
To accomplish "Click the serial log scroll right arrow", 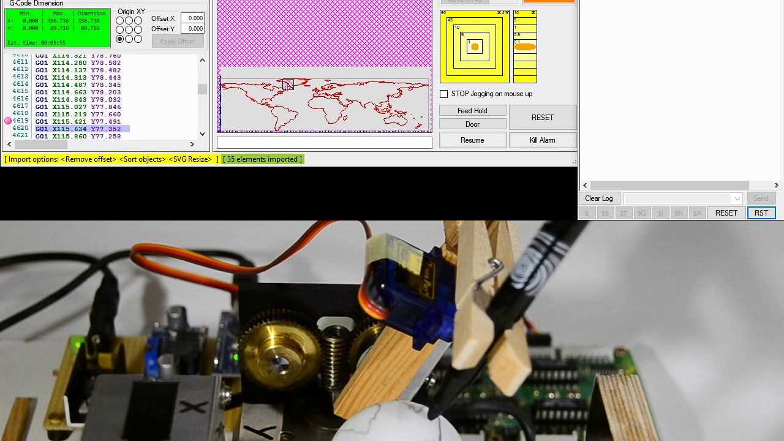I will (776, 186).
